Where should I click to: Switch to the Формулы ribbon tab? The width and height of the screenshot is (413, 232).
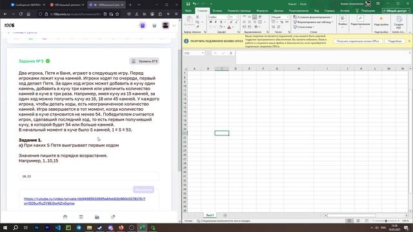[262, 11]
